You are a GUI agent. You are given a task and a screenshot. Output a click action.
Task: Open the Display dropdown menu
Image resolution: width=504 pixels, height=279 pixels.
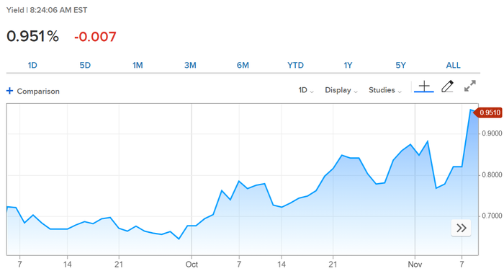pyautogui.click(x=341, y=90)
